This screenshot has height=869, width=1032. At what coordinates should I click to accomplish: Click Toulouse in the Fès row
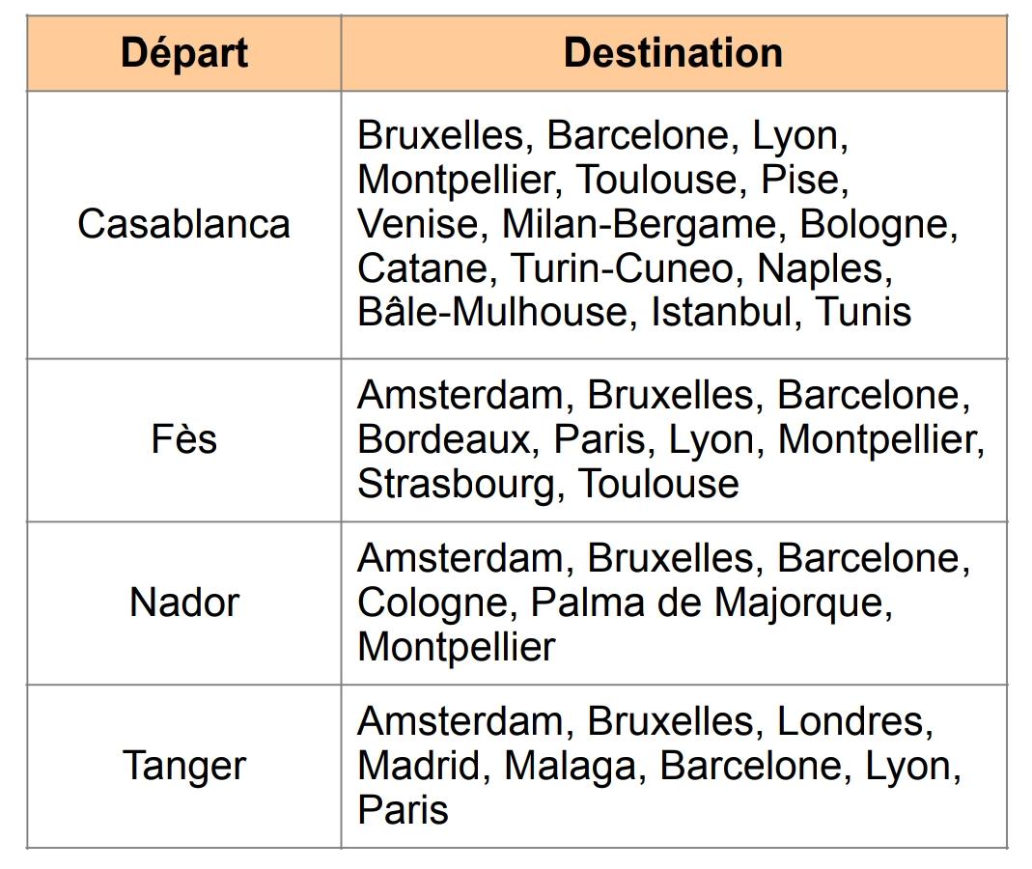pos(658,484)
